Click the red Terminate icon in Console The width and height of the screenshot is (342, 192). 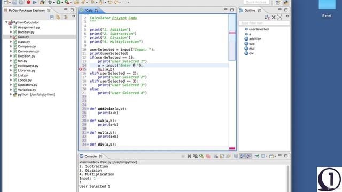pyautogui.click(x=208, y=156)
